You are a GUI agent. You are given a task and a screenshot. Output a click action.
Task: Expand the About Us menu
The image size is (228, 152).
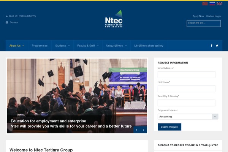[x=17, y=46]
